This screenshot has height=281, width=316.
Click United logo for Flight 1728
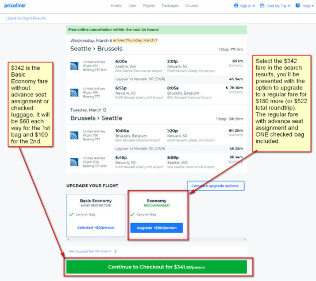coord(74,162)
